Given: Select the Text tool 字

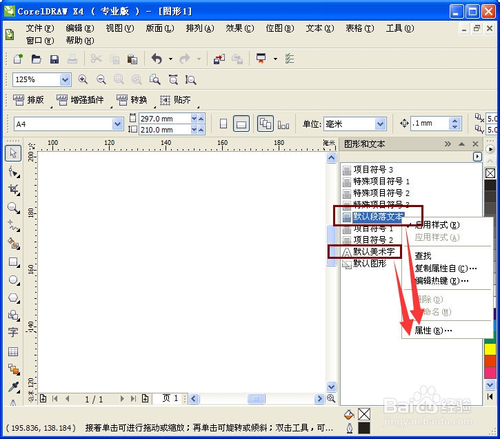Looking at the screenshot, I should (x=13, y=333).
